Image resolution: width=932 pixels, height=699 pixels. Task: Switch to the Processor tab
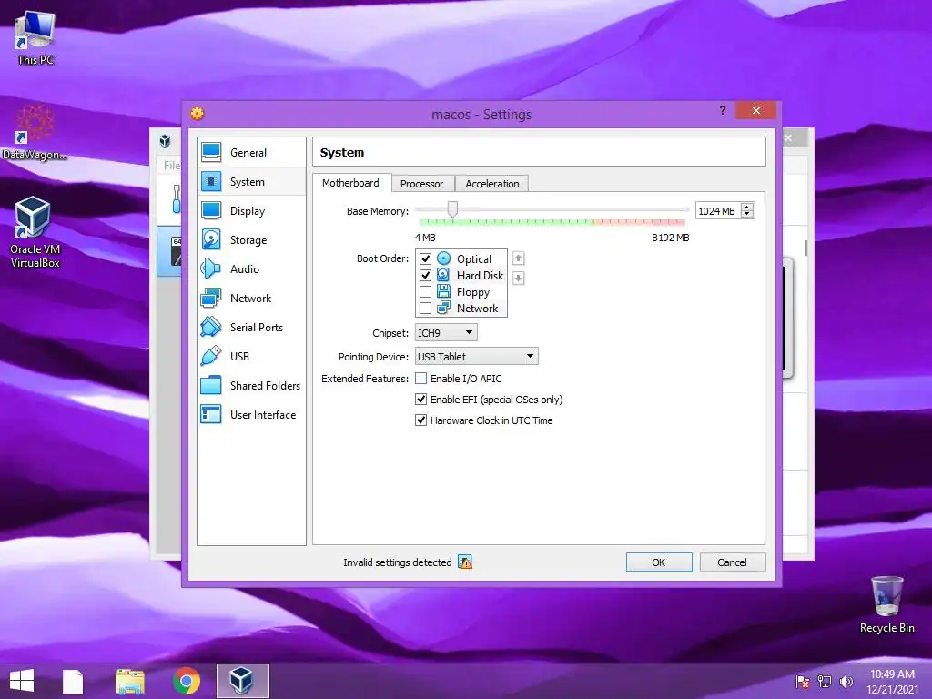tap(421, 184)
